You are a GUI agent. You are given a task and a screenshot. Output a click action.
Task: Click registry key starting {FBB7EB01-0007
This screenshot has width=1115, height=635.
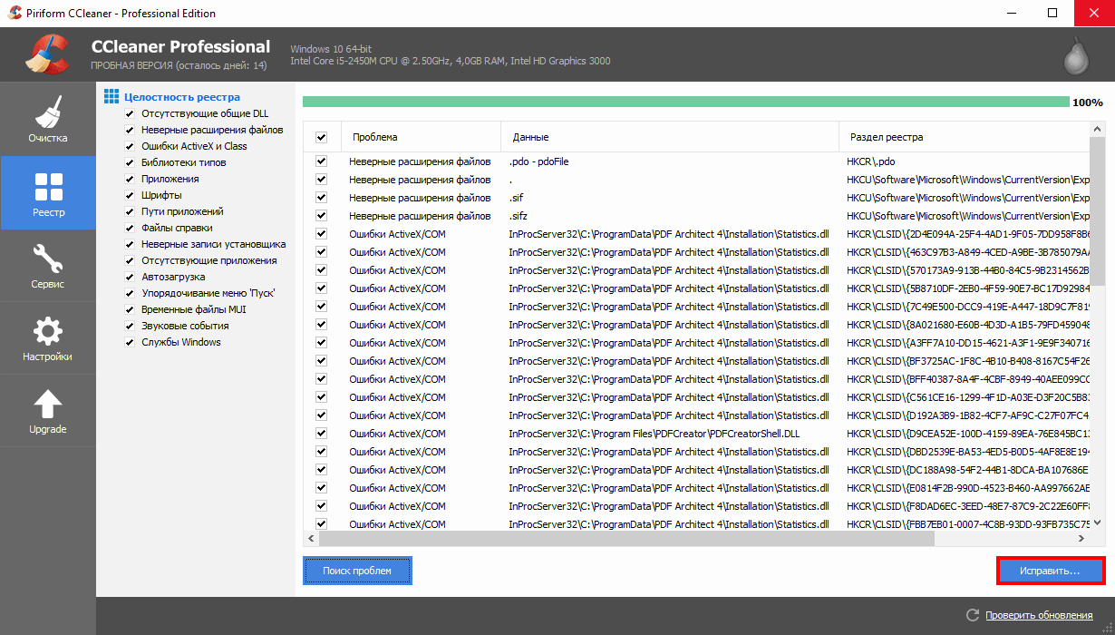tap(966, 524)
